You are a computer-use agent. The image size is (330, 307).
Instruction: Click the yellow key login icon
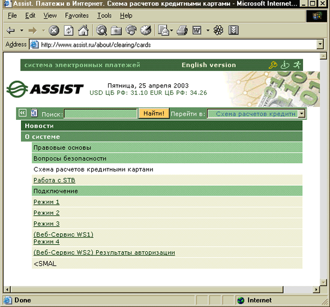click(273, 65)
